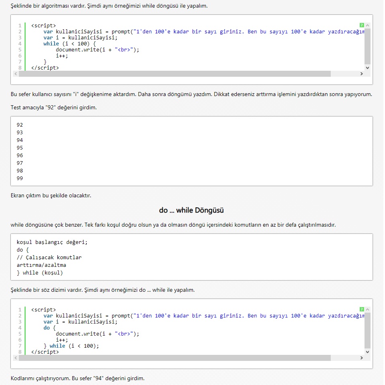Viewport: 385px width, 385px height.
Task: Click the "} while (i < 100);" code line
Action: 71,346
